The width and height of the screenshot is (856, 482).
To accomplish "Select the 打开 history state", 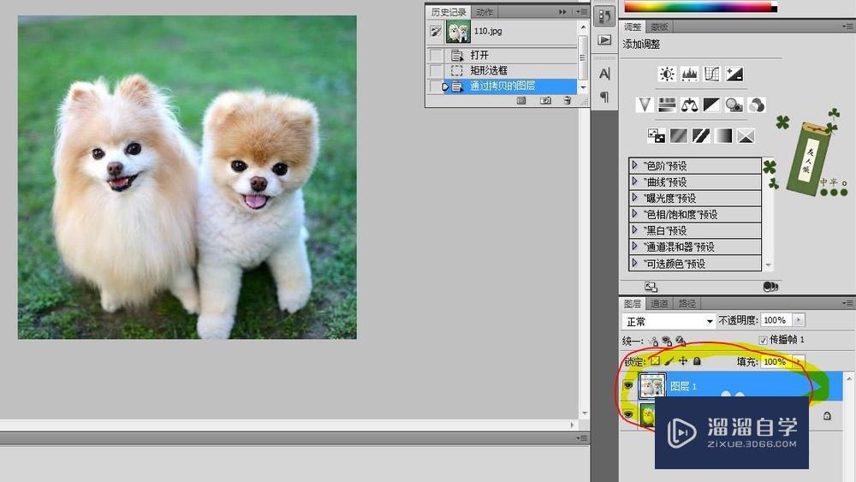I will 510,55.
